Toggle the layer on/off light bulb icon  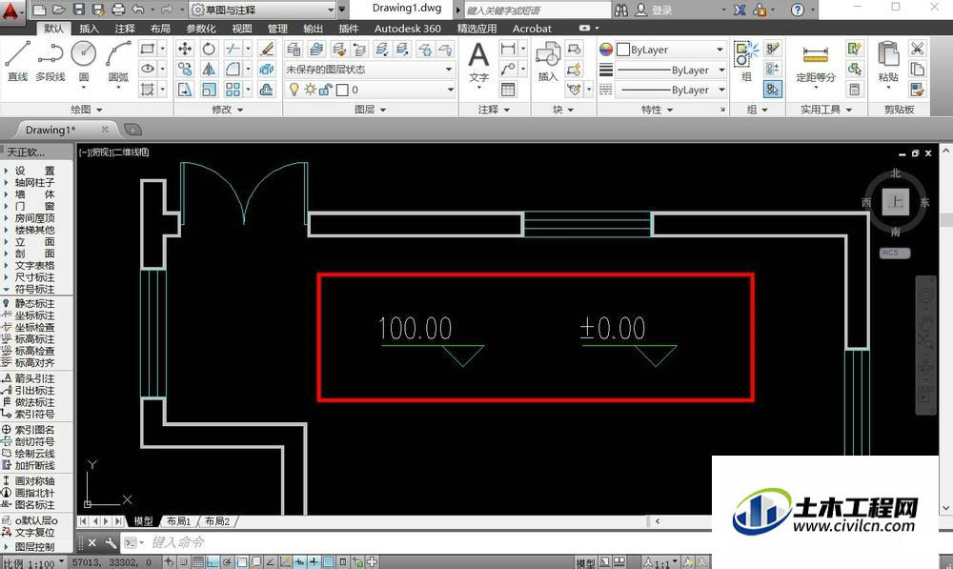pos(294,90)
